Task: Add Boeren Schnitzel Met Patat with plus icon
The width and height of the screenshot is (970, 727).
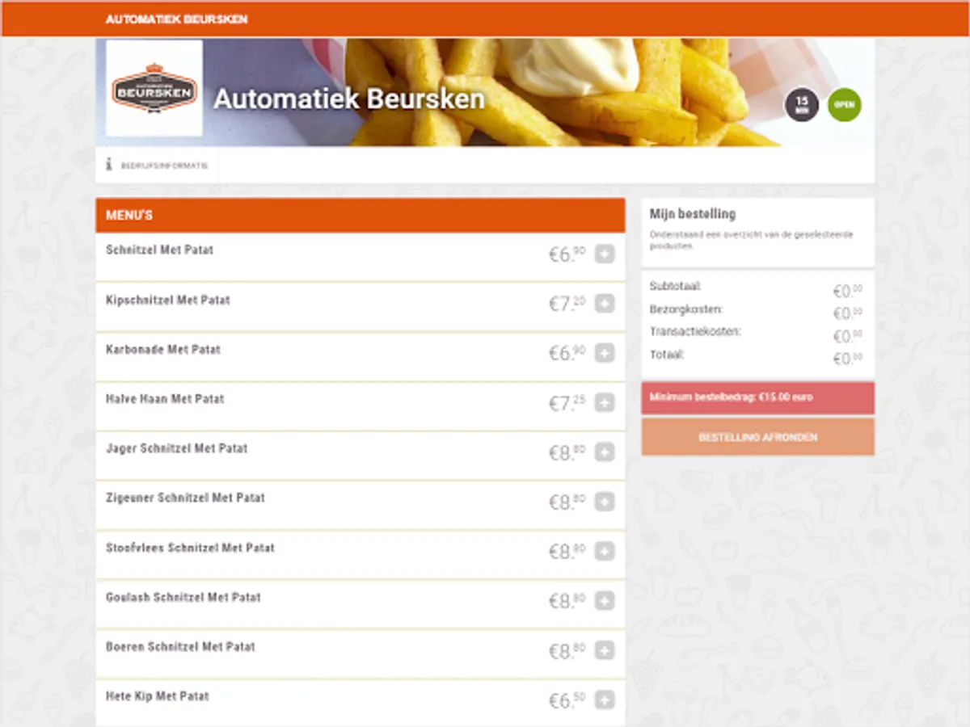Action: click(605, 651)
